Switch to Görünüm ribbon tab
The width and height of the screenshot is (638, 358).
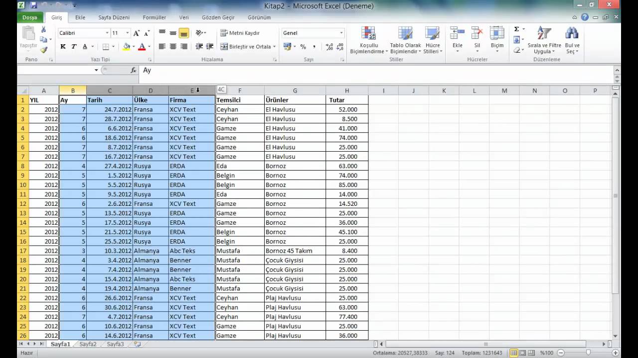[259, 17]
